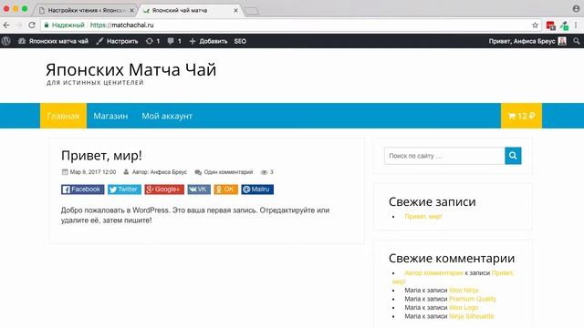The image size is (584, 328).
Task: Click the Поиск по сайту search field
Action: (444, 156)
